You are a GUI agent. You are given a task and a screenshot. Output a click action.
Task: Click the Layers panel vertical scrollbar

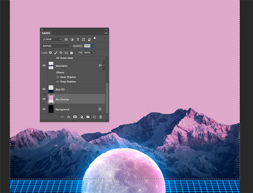tap(107, 98)
